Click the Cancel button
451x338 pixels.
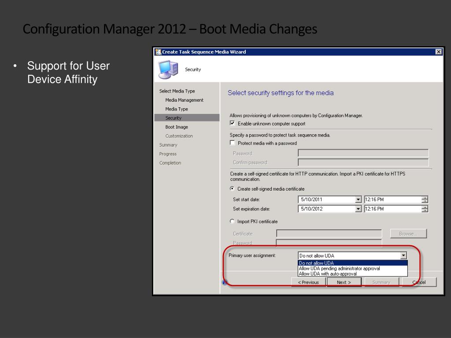(x=419, y=282)
